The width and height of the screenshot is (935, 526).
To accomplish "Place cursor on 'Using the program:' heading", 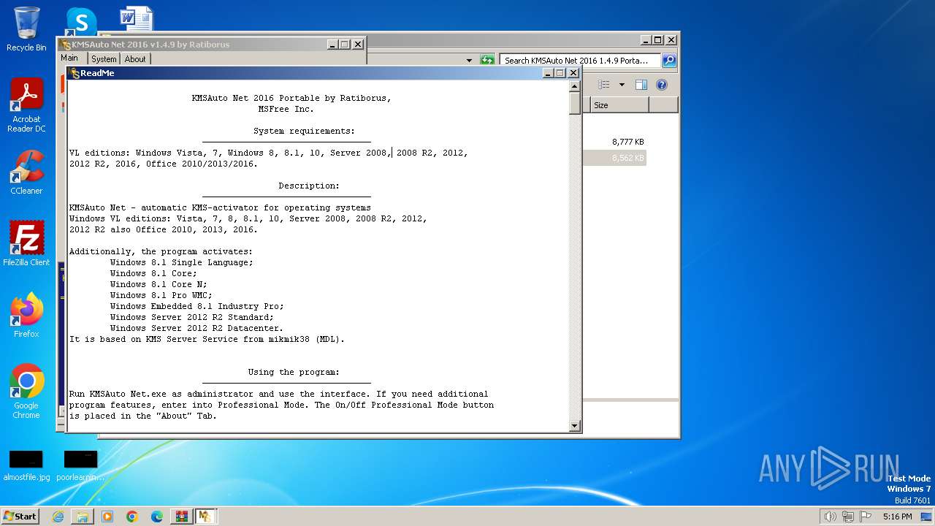I will coord(294,372).
